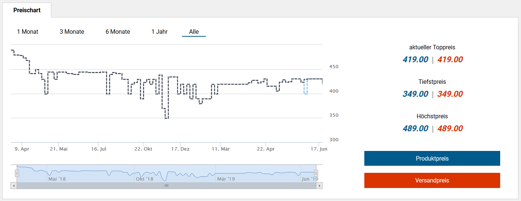Screen dimensions: 521x201
Task: Click Mär '19 in the navigator
Action: click(226, 179)
